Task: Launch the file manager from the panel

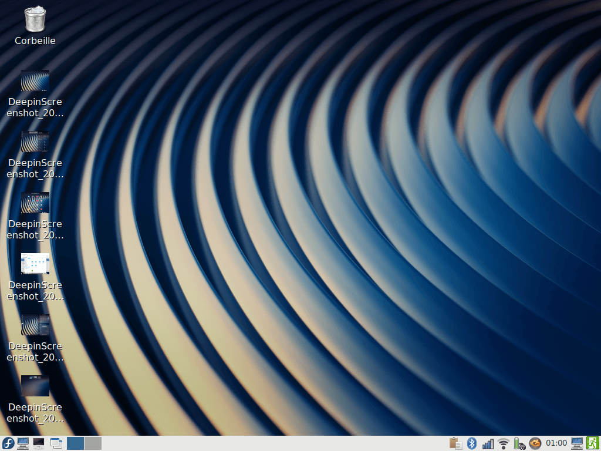Action: pos(23,443)
